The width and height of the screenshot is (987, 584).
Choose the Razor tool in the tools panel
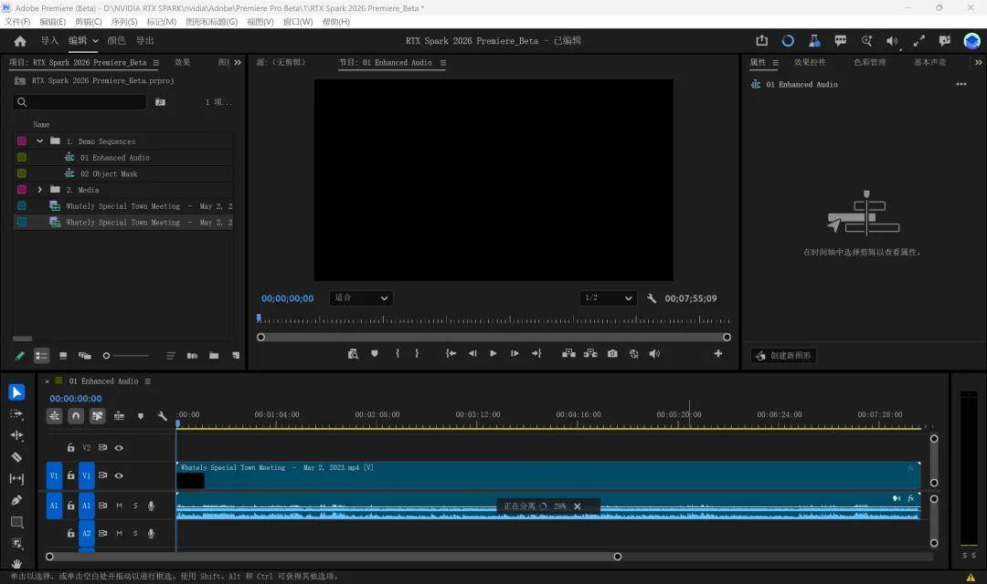pyautogui.click(x=17, y=457)
